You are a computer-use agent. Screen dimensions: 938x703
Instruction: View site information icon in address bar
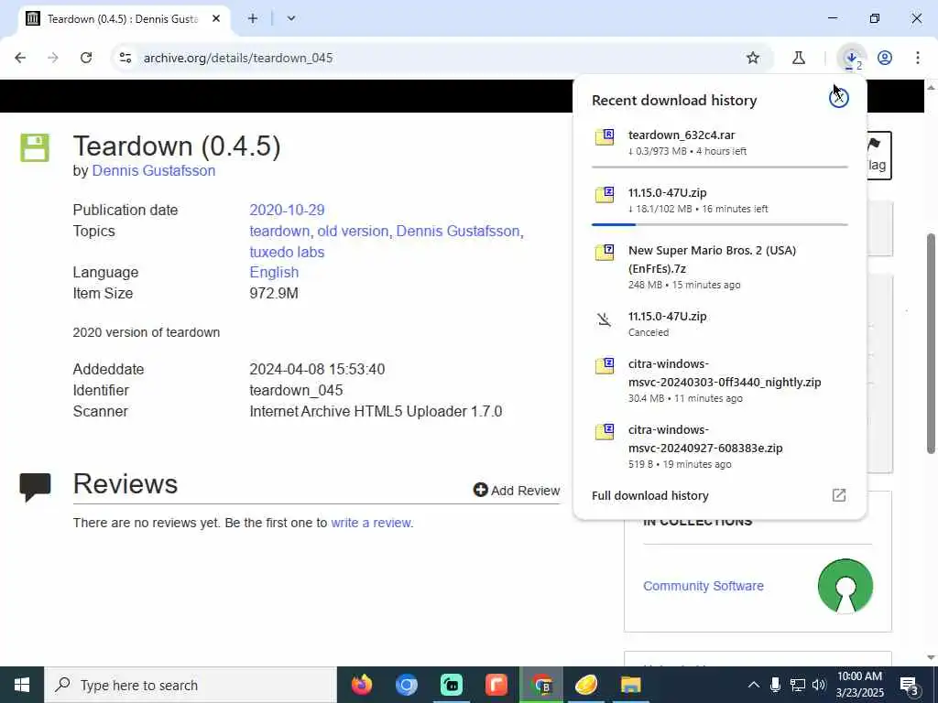coord(125,58)
